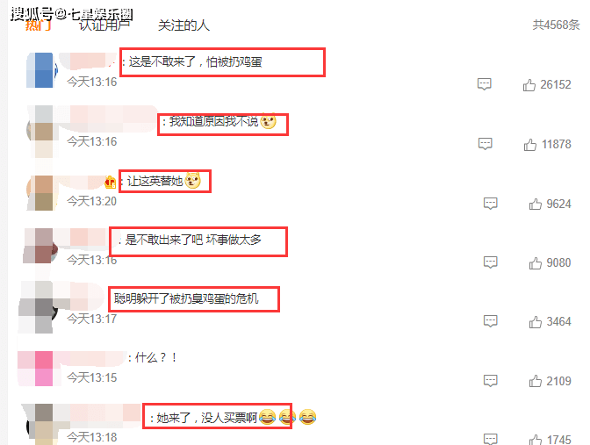The height and width of the screenshot is (445, 590).
Task: Click reply icon for the 3464-likes comment
Action: pos(490,321)
